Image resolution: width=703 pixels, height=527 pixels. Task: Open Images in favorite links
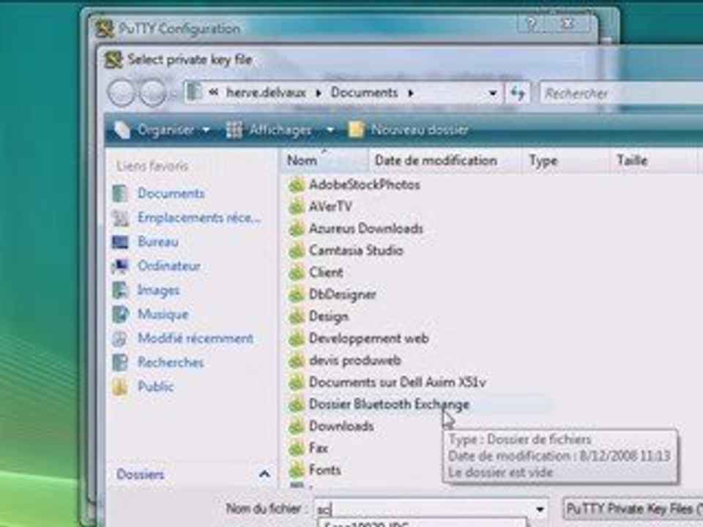158,291
